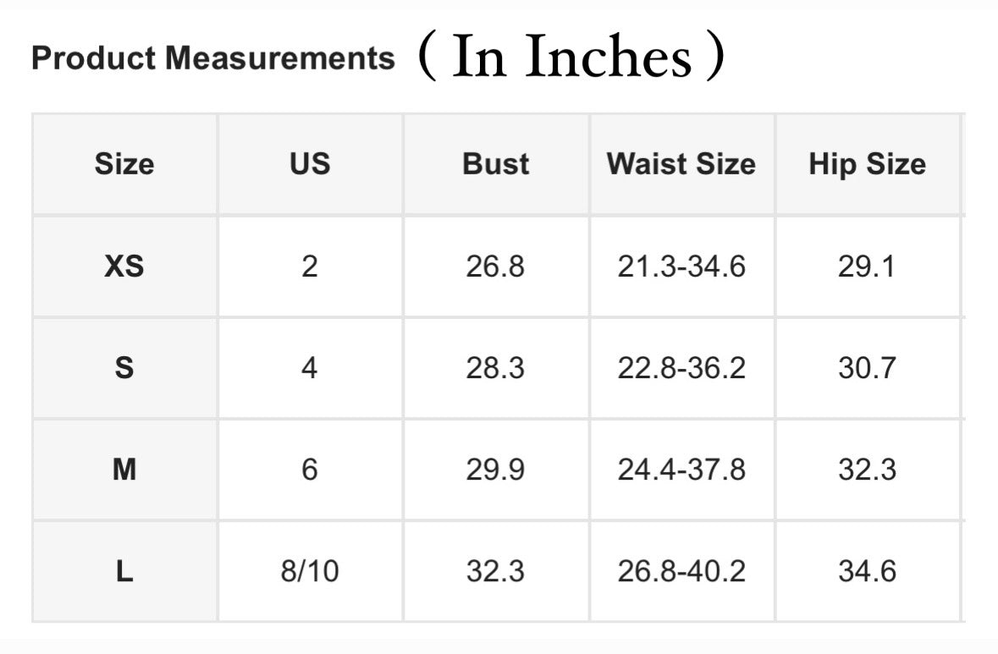Click the Bust column header
This screenshot has width=998, height=654.
[x=496, y=164]
